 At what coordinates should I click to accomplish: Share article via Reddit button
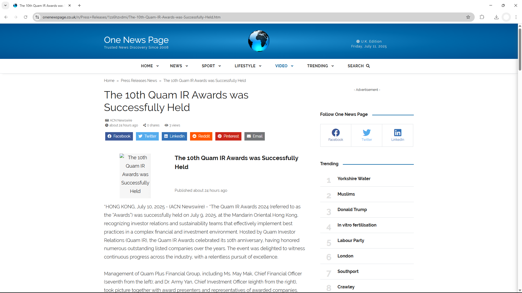click(201, 136)
